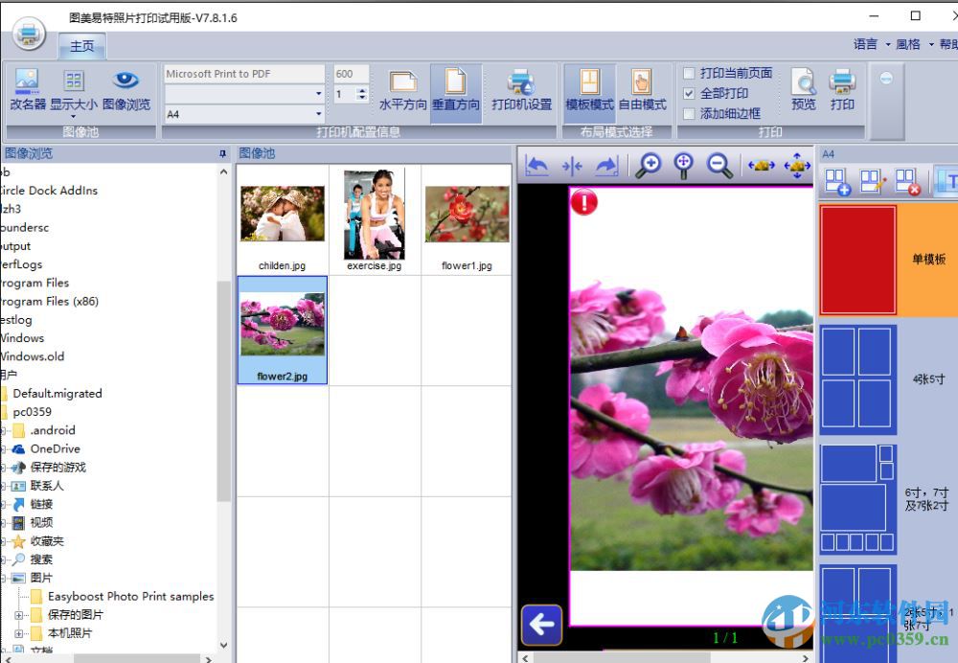
Task: Enable 打印当前页面 checkbox
Action: coord(689,74)
